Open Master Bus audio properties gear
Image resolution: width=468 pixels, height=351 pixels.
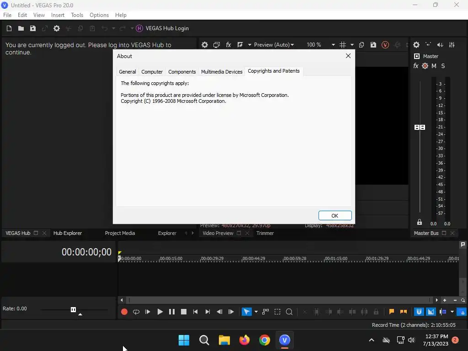[416, 45]
